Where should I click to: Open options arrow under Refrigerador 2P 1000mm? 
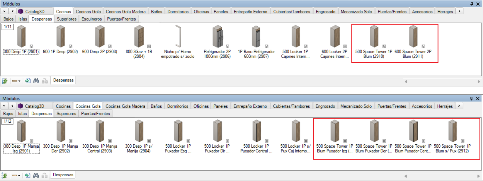(227, 46)
